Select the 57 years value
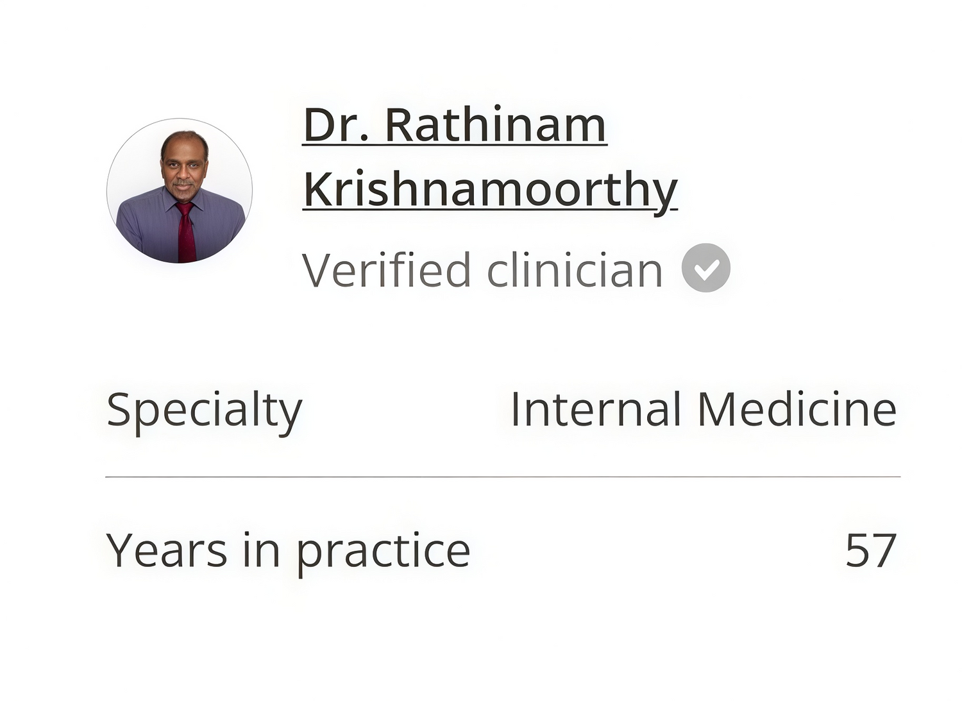 [x=870, y=550]
